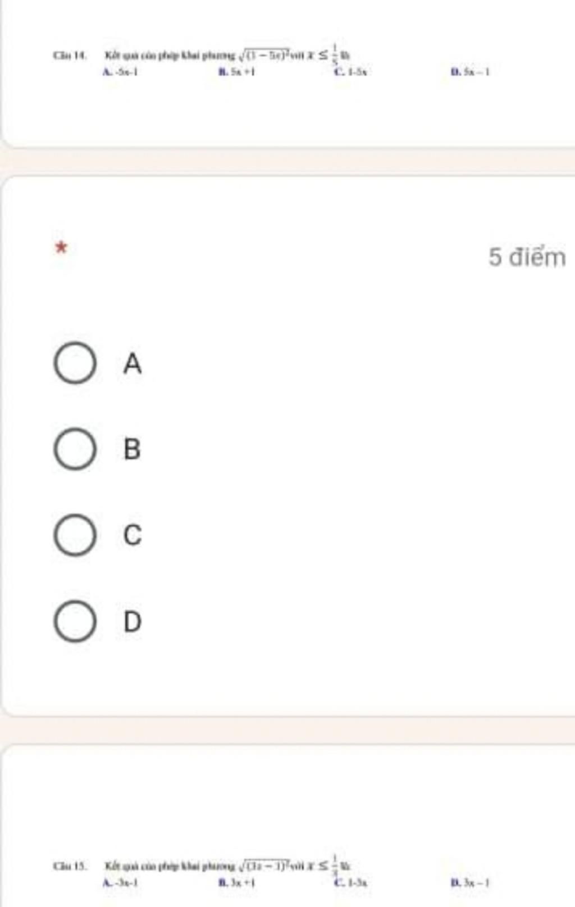Viewport: 575px width, 907px height.
Task: Click the letter D answer label
Action: tap(133, 622)
